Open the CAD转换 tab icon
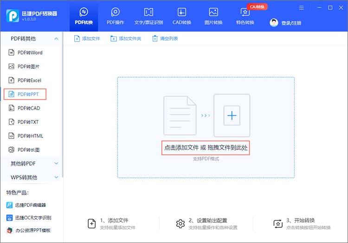Image resolution: width=348 pixels, height=243 pixels. point(182,12)
